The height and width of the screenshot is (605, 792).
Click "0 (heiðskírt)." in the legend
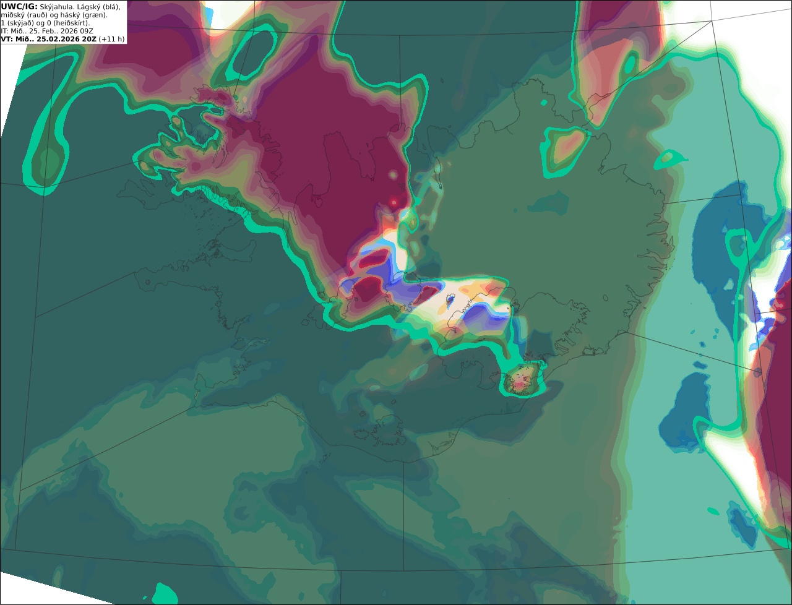click(68, 23)
